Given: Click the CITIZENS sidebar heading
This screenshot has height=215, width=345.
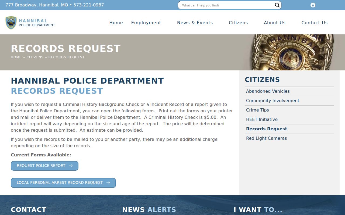Looking at the screenshot, I should [262, 80].
